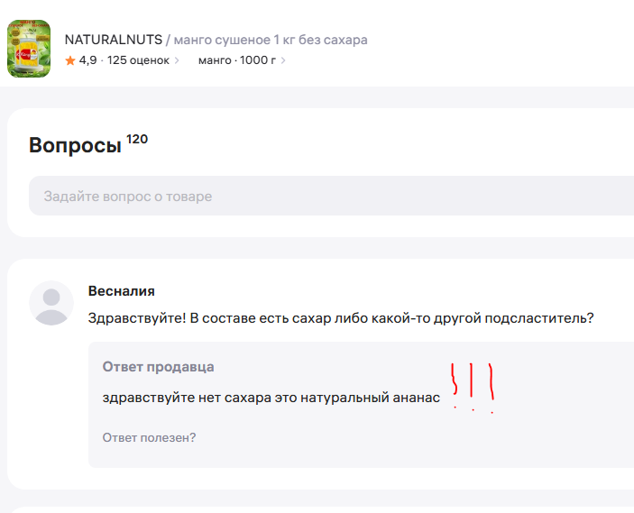Image resolution: width=634 pixels, height=513 pixels.
Task: Expand chevron after манго · 1000 г
Action: click(x=283, y=60)
